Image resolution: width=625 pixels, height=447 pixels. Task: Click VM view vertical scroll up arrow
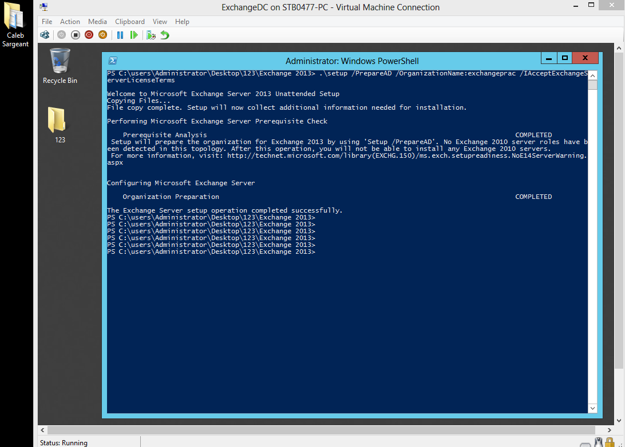(619, 48)
